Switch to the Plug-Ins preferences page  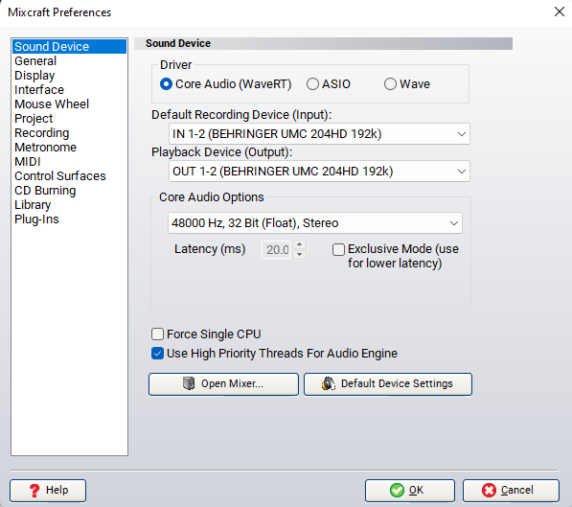tap(36, 219)
